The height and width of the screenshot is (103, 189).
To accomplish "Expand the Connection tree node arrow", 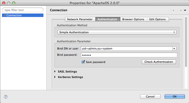I will tap(5, 15).
